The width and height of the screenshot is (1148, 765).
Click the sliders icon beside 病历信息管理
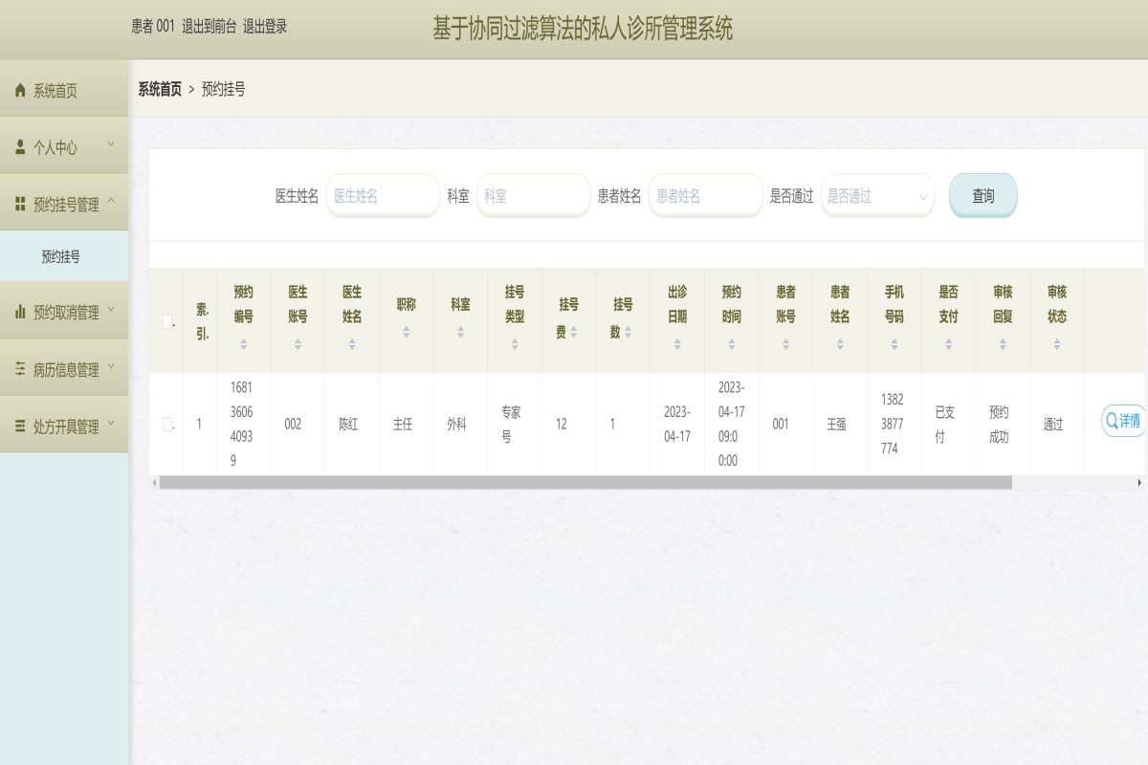pyautogui.click(x=20, y=369)
